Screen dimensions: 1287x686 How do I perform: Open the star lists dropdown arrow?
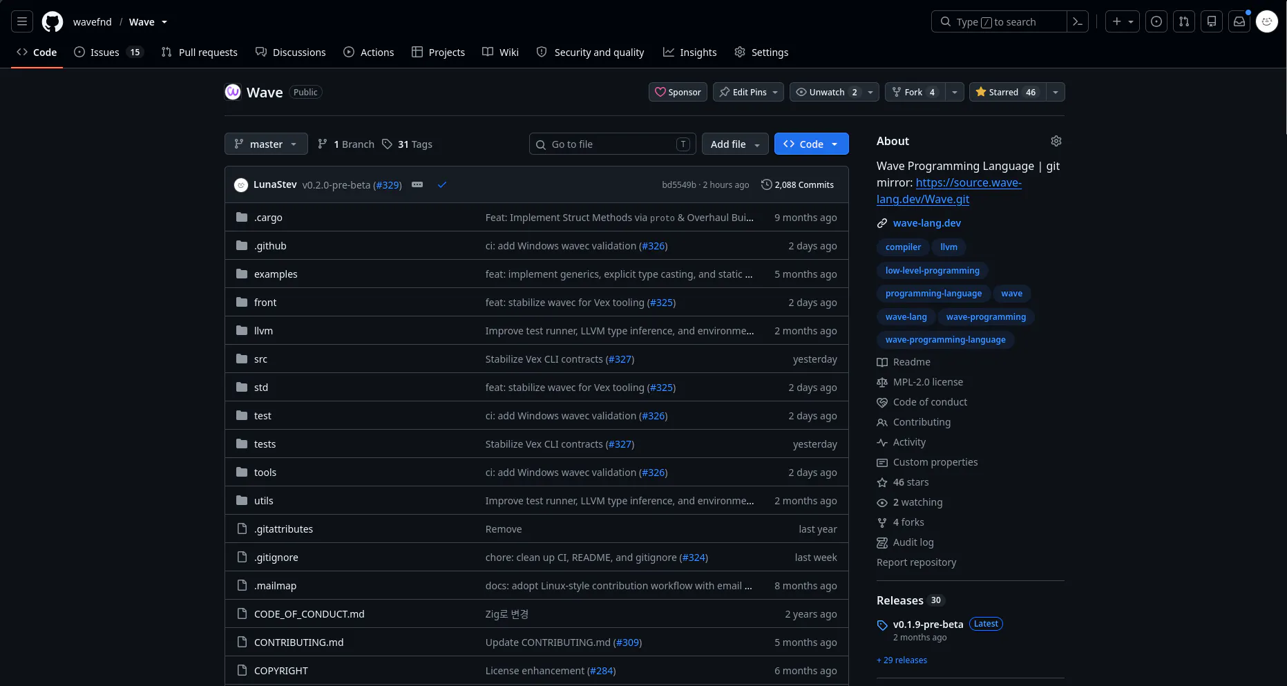coord(1055,92)
